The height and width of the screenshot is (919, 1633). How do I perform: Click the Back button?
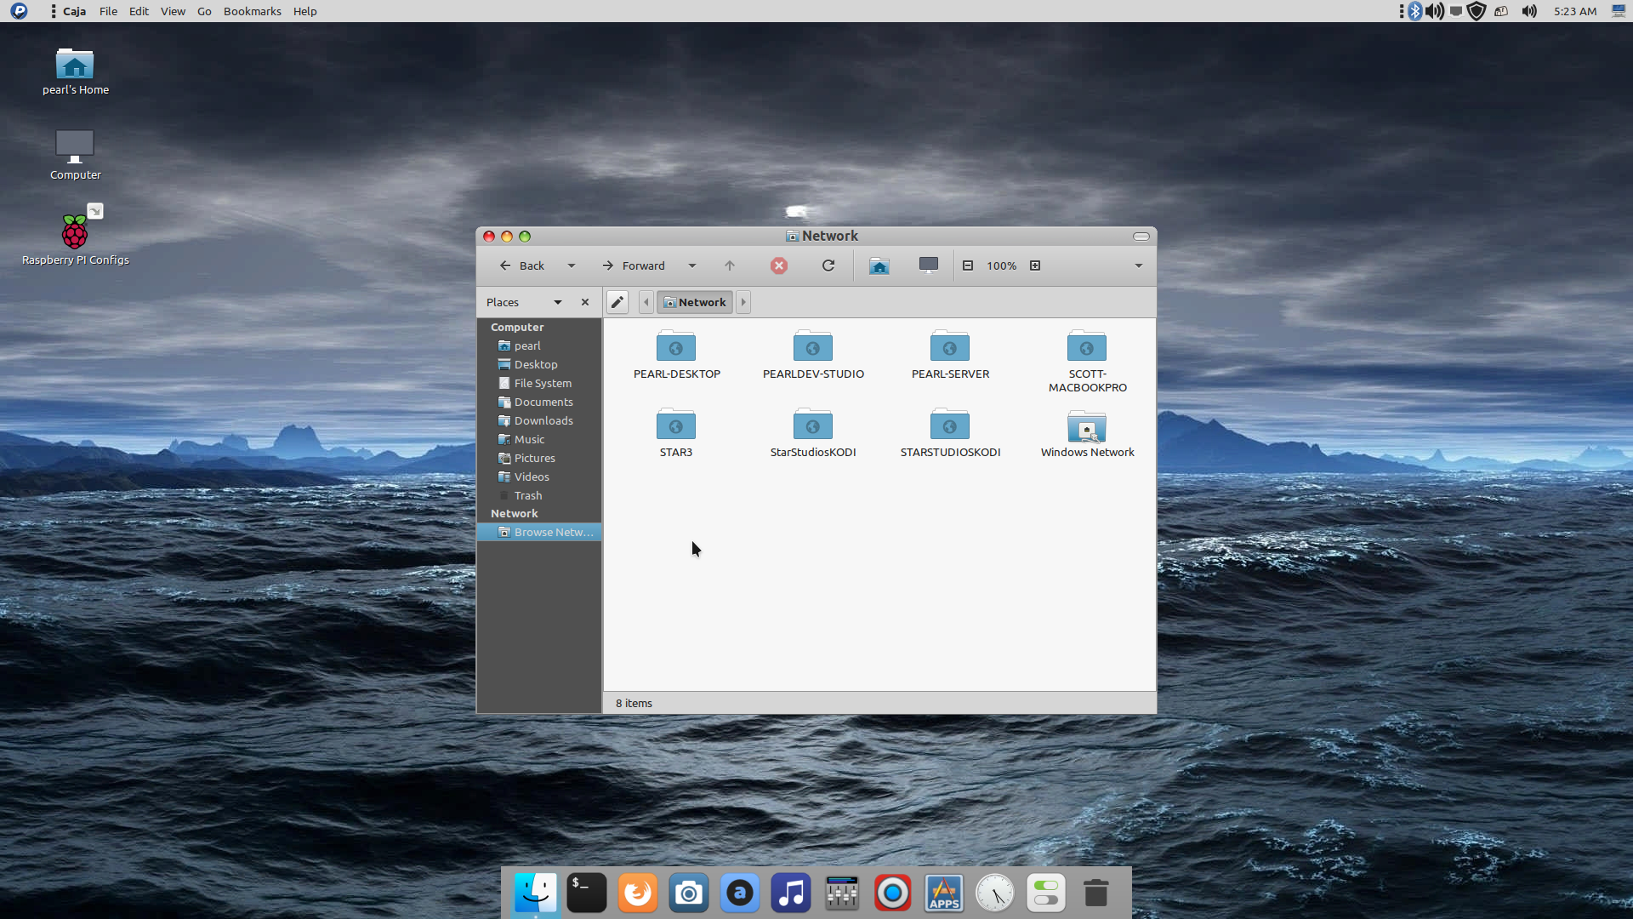click(521, 265)
